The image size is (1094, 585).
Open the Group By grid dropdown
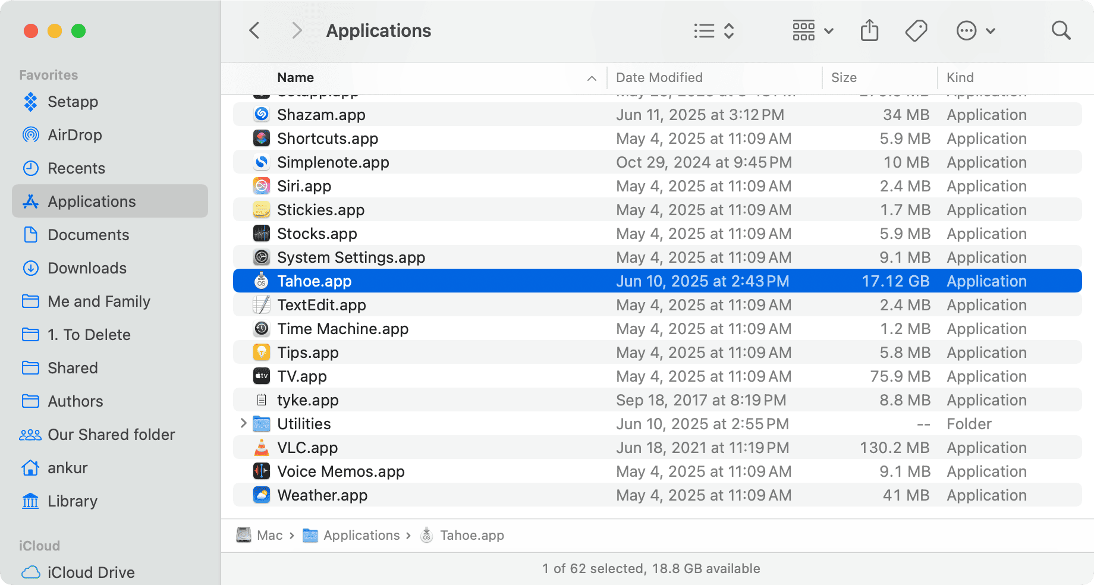pos(813,31)
